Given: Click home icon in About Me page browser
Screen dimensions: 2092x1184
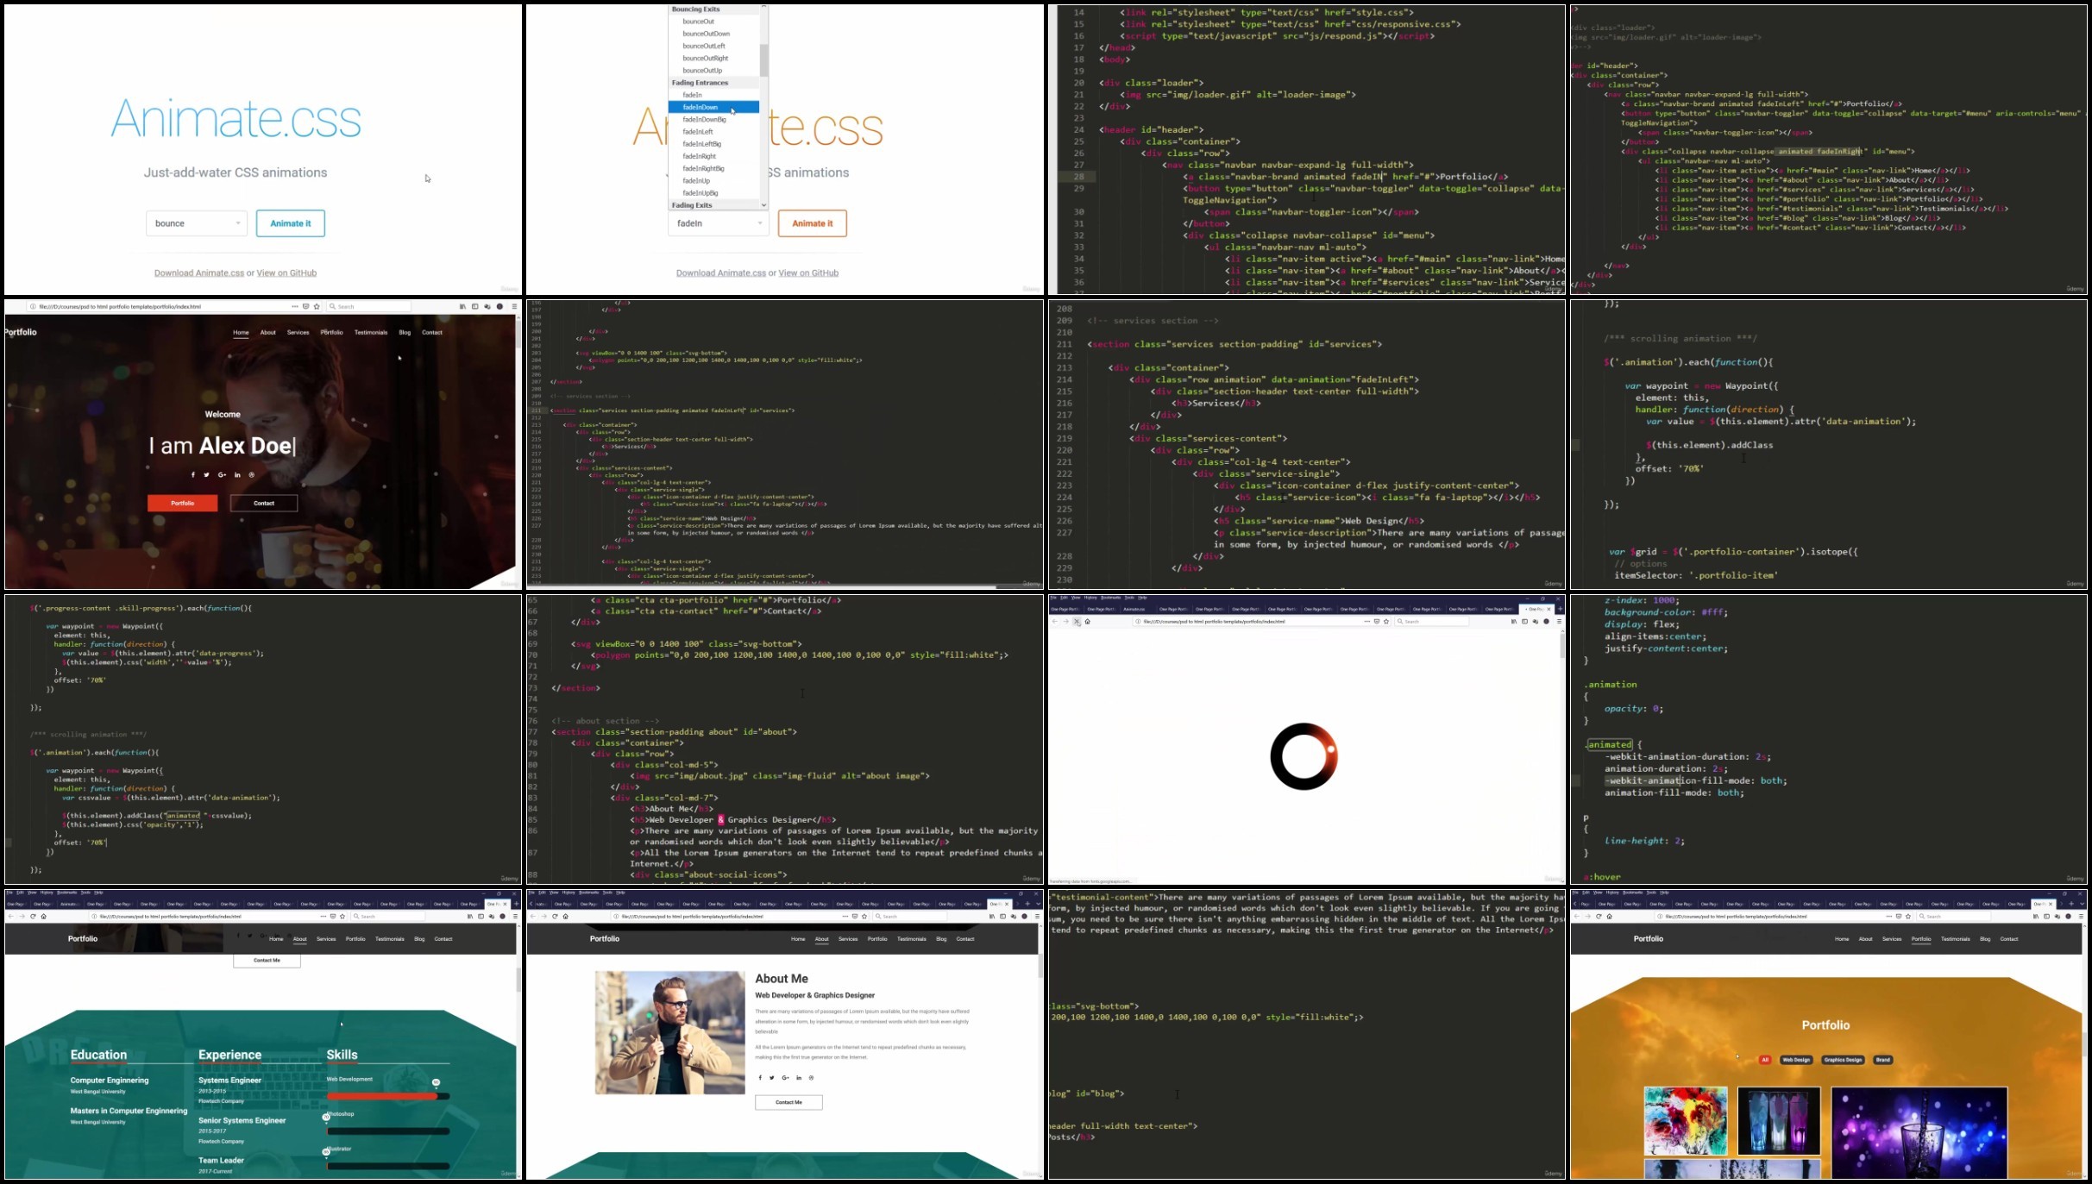Looking at the screenshot, I should pos(565,916).
